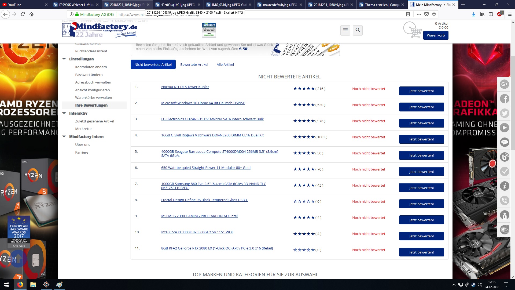515x290 pixels.
Task: Click the info icon in right sidebar
Action: point(505,186)
